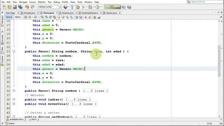Screen dimensions: 224x126
Task: Click the Find Previous Occurrence icon
Action: (46, 17)
